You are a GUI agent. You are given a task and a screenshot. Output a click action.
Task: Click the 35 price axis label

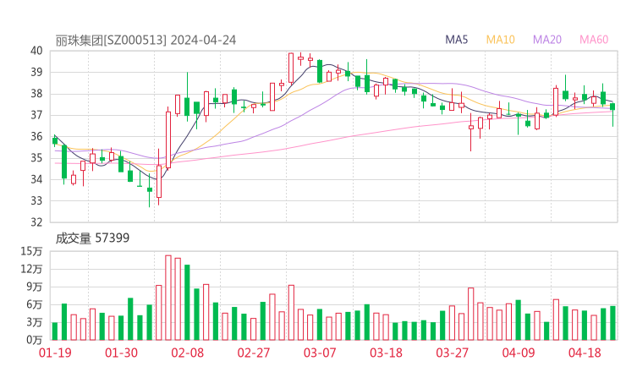(x=36, y=158)
